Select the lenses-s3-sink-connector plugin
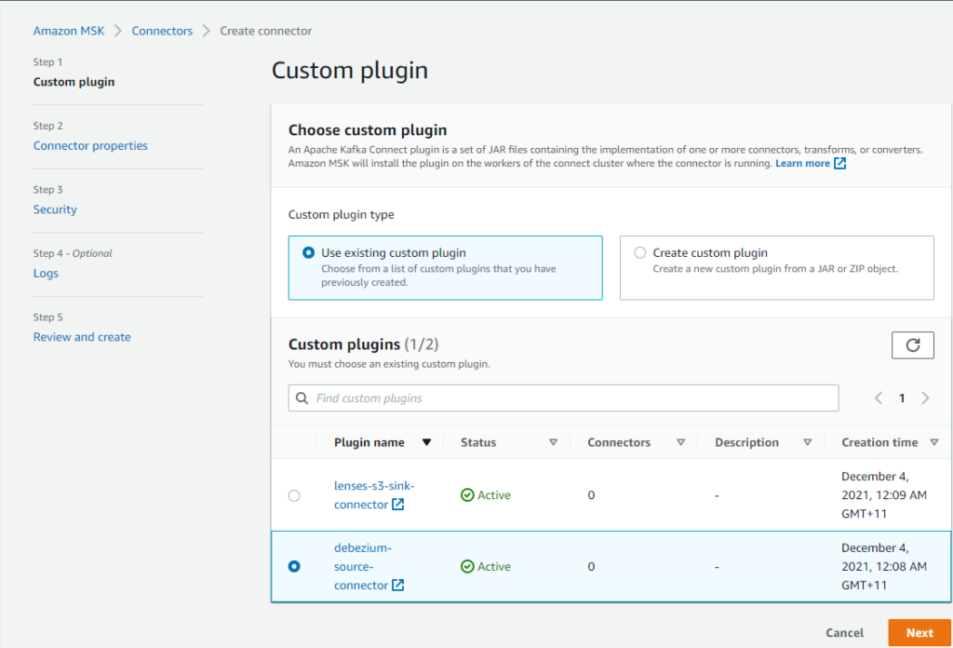This screenshot has width=953, height=648. click(x=294, y=495)
